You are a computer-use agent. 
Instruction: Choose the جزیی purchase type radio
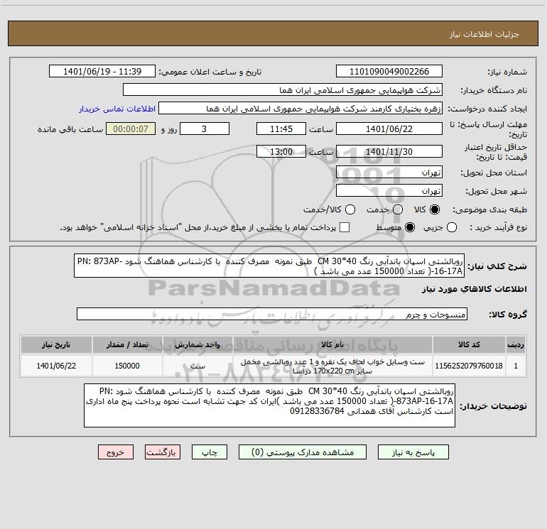(452, 227)
